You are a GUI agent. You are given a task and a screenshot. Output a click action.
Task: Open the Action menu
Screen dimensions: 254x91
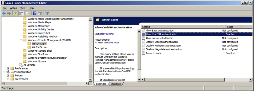pyautogui.click(x=13, y=8)
